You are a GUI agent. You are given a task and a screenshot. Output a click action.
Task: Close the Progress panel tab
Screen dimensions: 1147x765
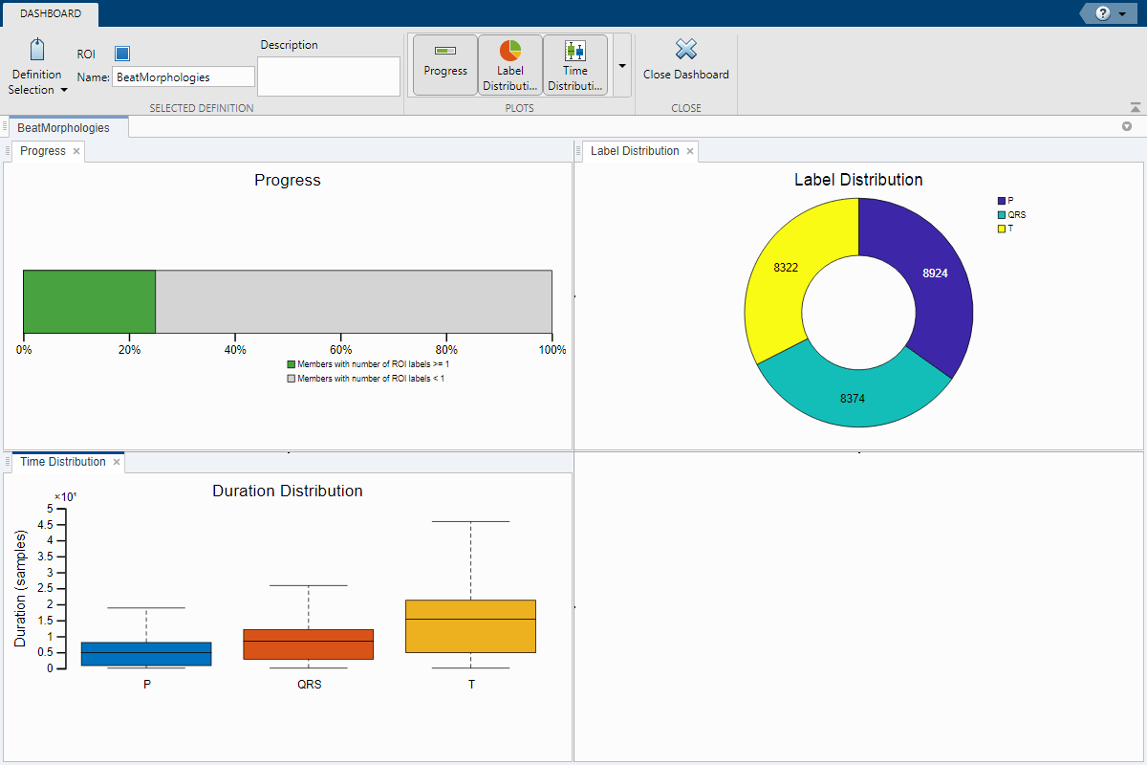[76, 151]
